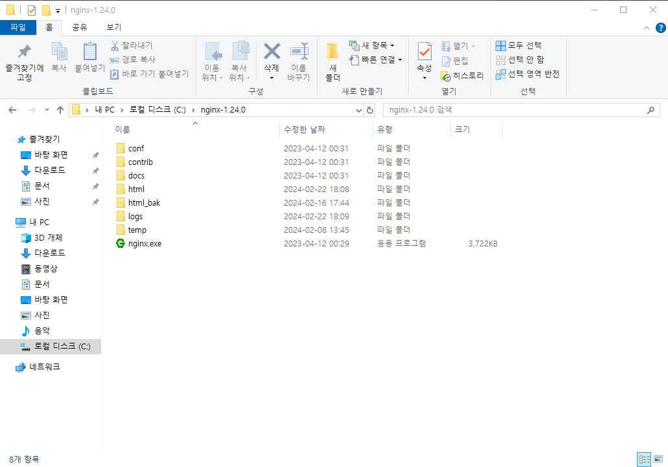The width and height of the screenshot is (668, 467).
Task: Open 속성 (Properties) icon
Action: 424,52
